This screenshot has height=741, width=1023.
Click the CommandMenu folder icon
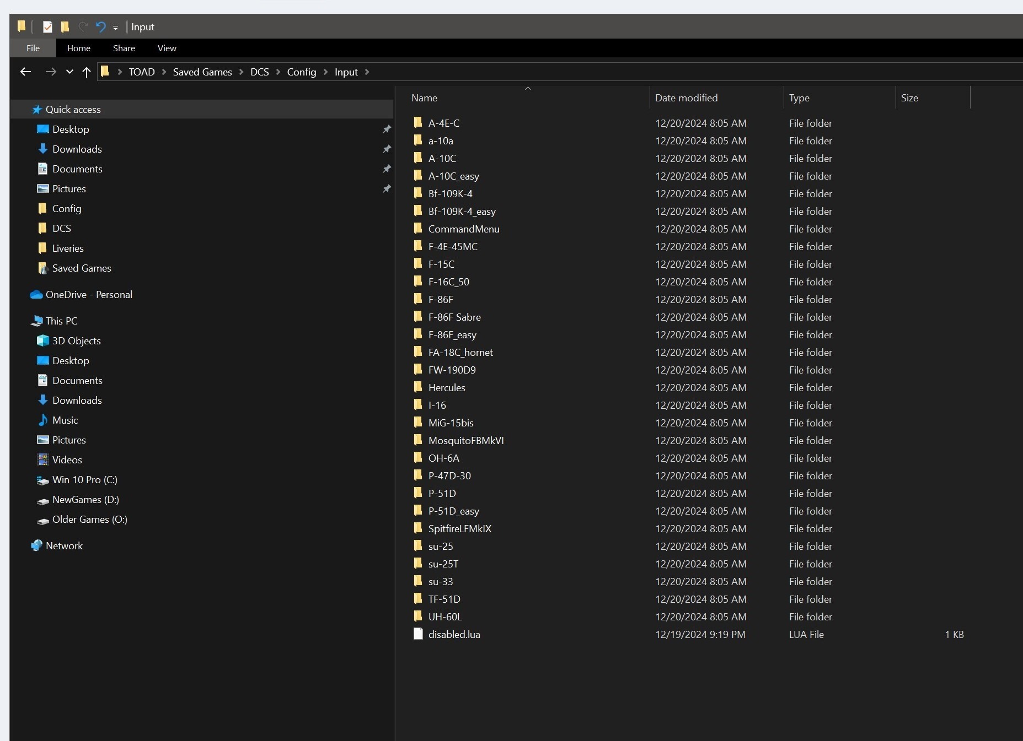(418, 228)
